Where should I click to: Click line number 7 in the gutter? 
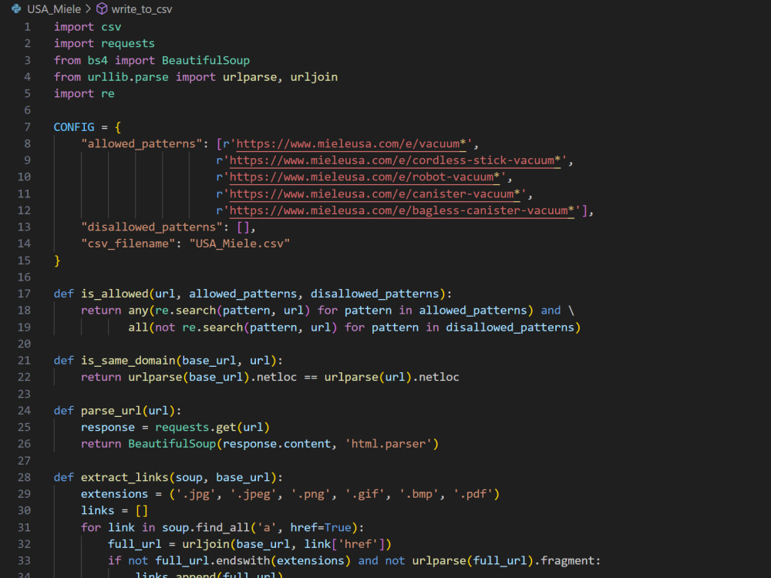[28, 127]
